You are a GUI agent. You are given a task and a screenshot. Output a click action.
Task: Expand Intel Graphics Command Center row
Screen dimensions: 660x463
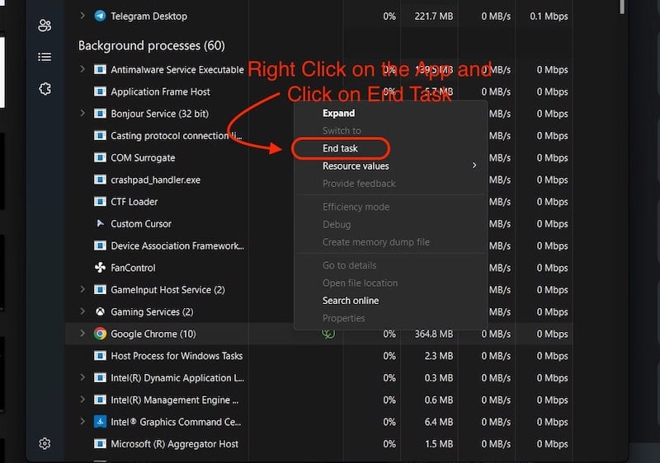click(x=82, y=422)
